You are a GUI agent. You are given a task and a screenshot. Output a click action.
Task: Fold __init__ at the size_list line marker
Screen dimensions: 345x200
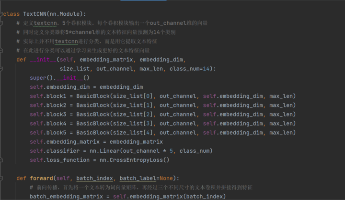(1, 69)
